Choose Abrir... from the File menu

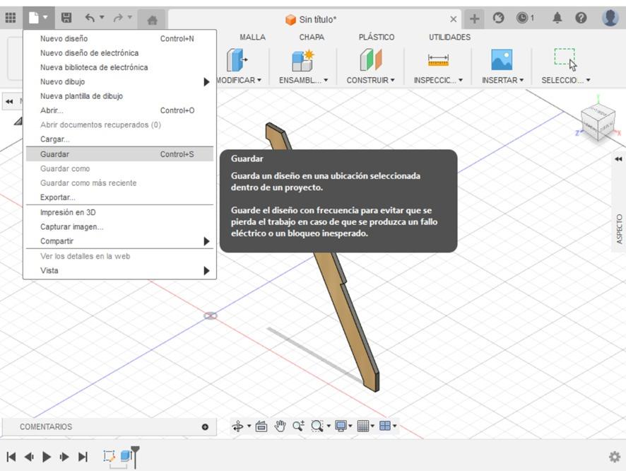[119, 110]
